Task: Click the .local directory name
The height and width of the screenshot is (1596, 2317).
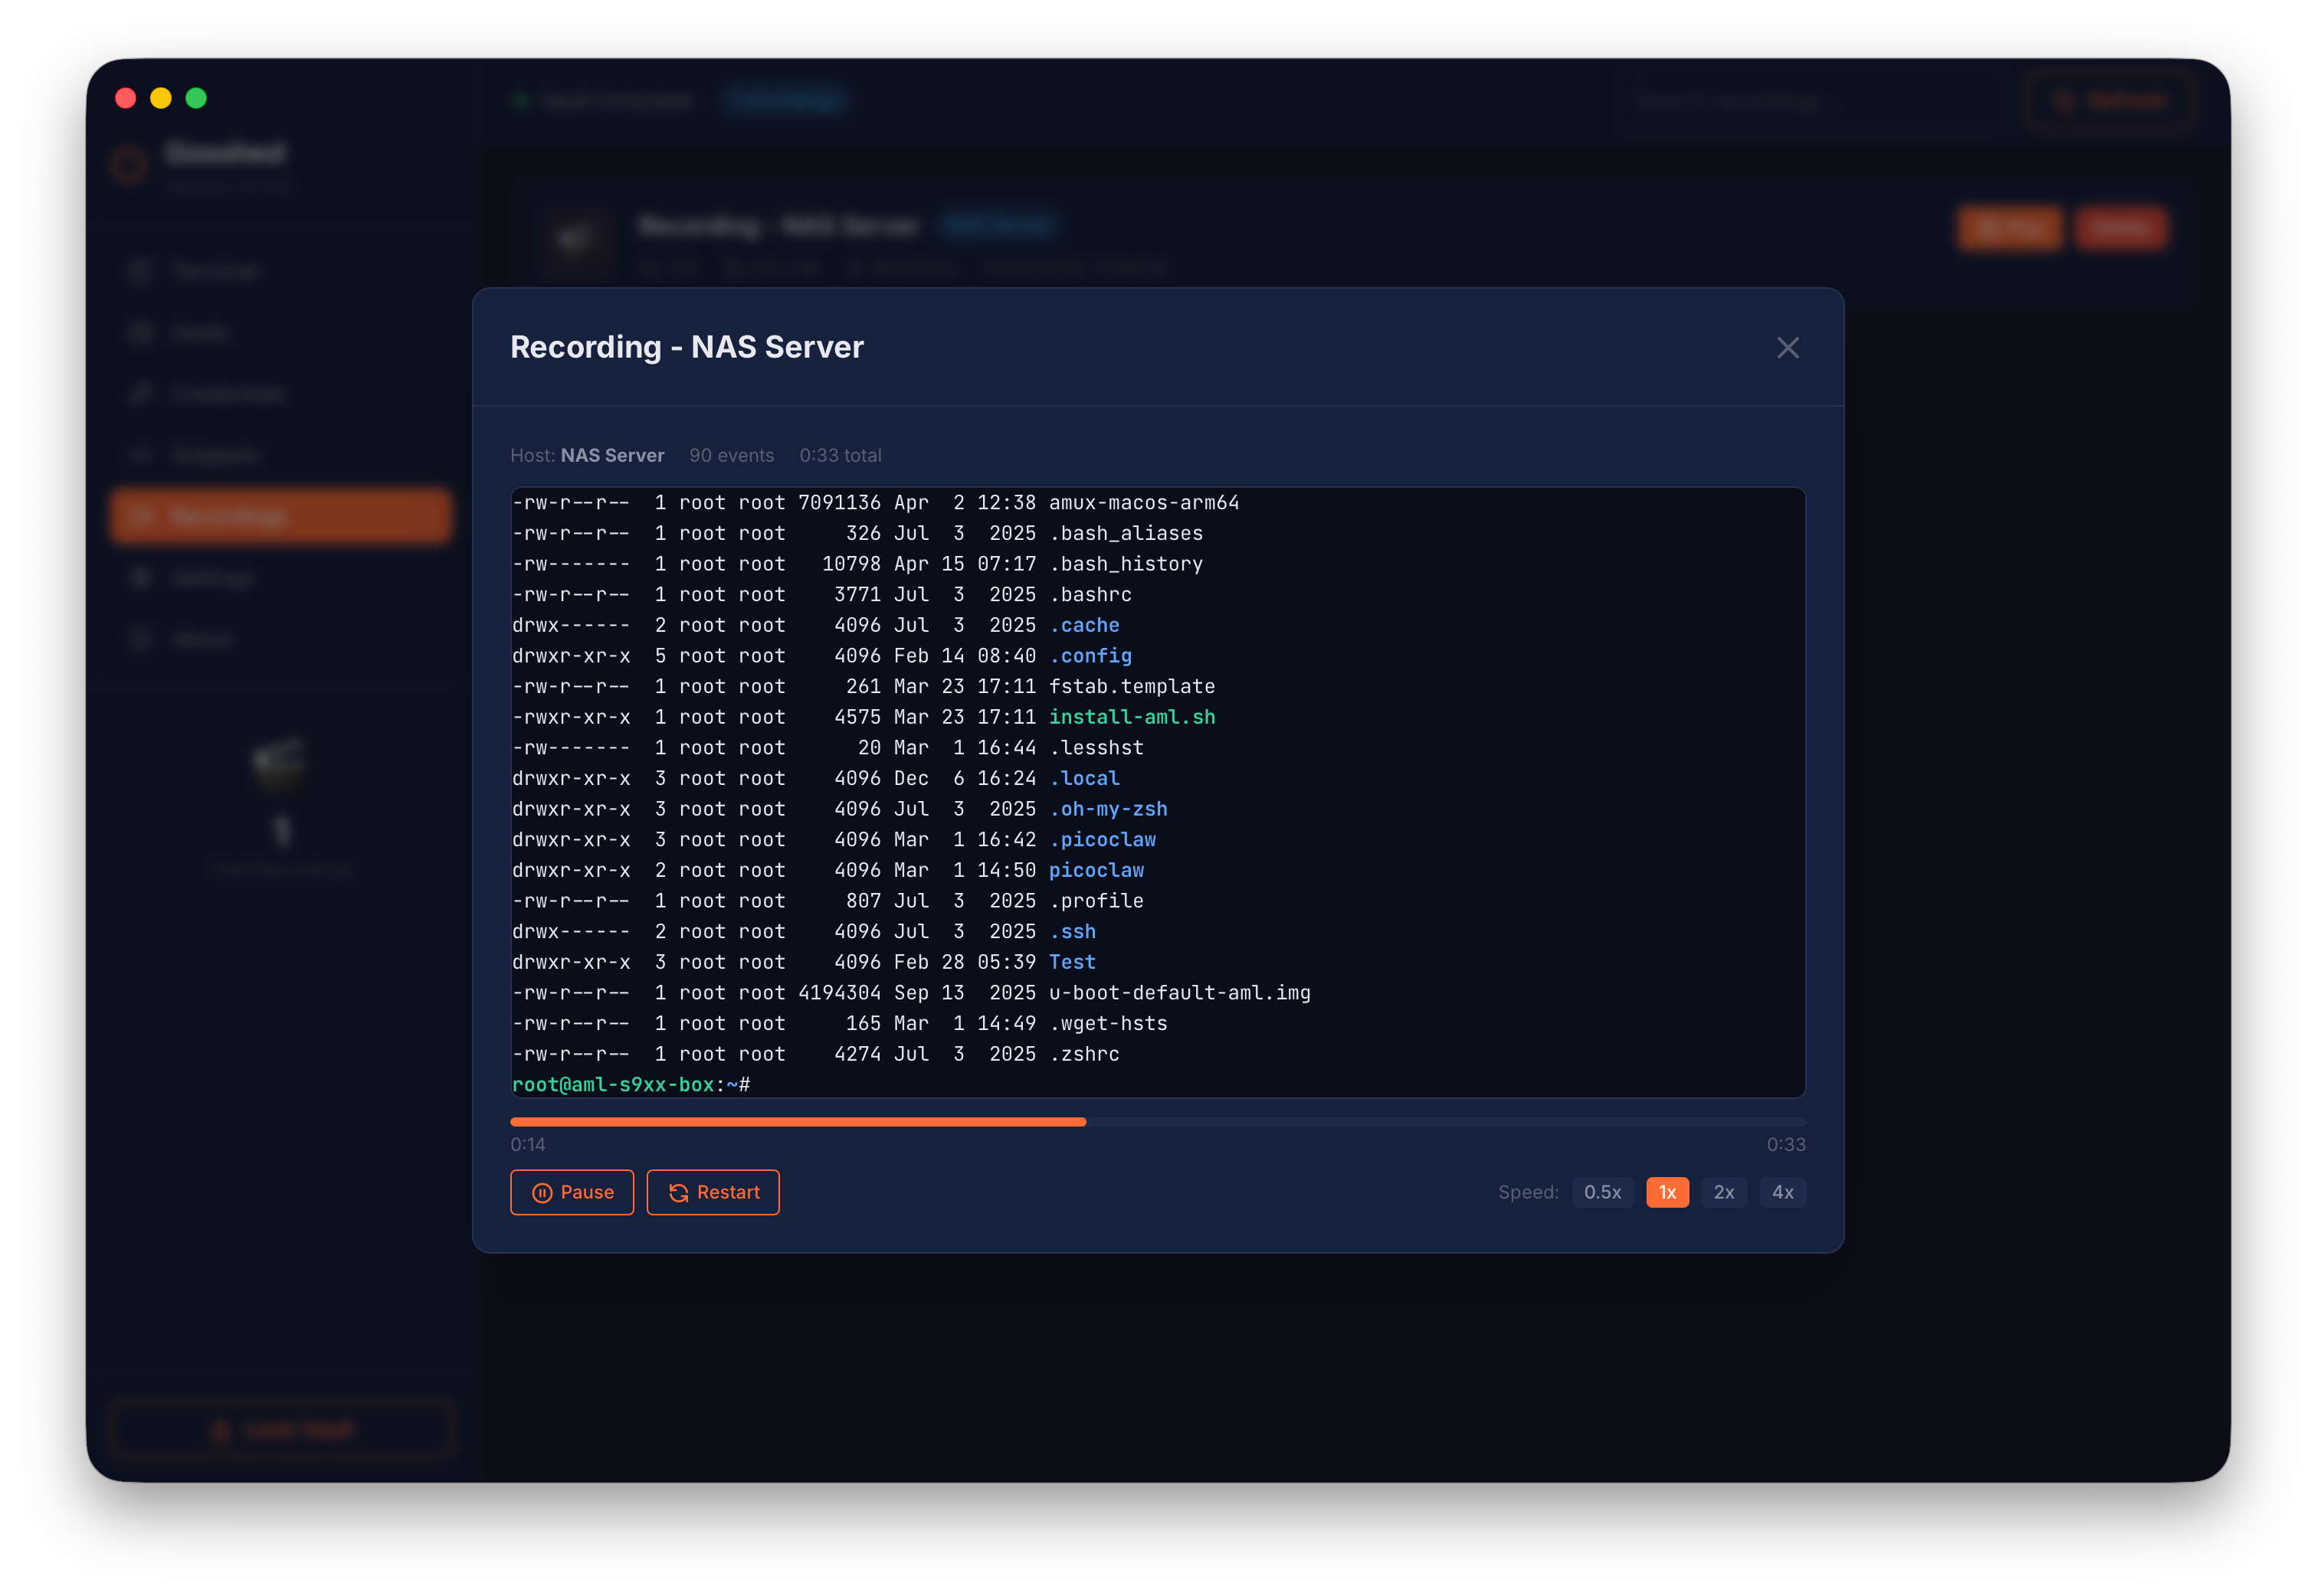Action: (x=1083, y=778)
